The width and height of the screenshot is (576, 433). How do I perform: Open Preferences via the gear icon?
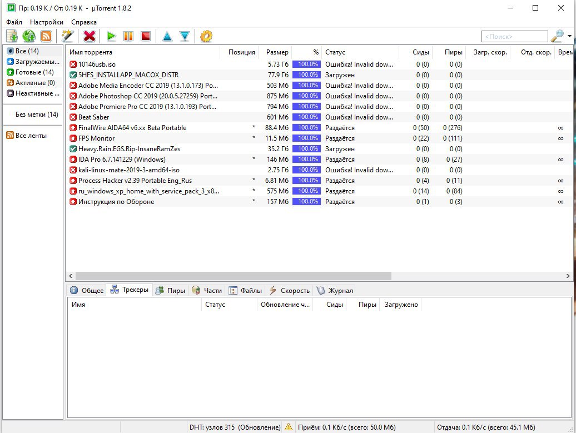(x=206, y=36)
